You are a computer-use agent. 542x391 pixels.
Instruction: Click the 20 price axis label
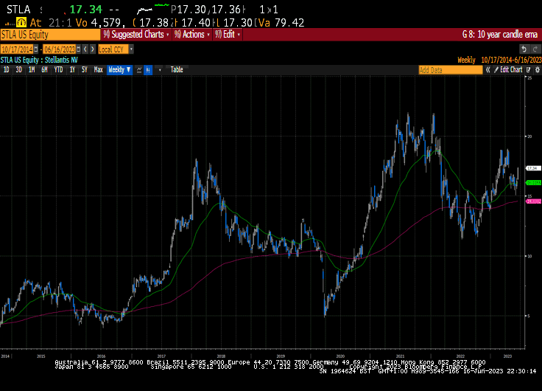[x=529, y=136]
